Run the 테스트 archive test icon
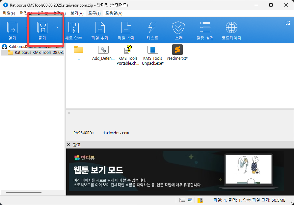 click(x=152, y=30)
